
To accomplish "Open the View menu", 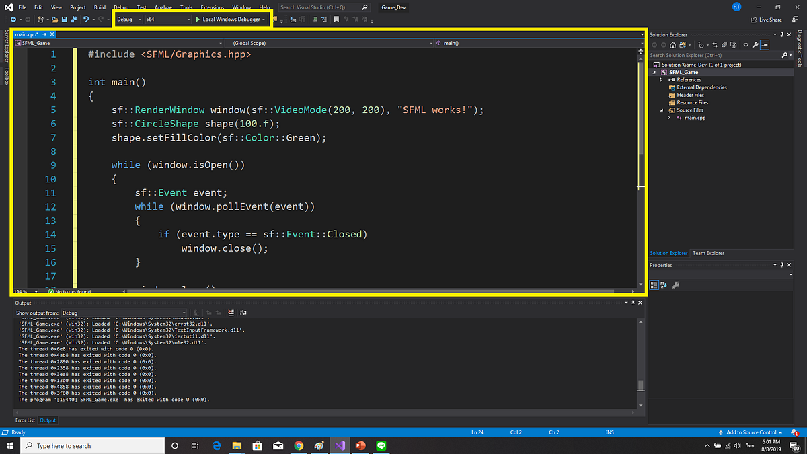I will tap(56, 7).
